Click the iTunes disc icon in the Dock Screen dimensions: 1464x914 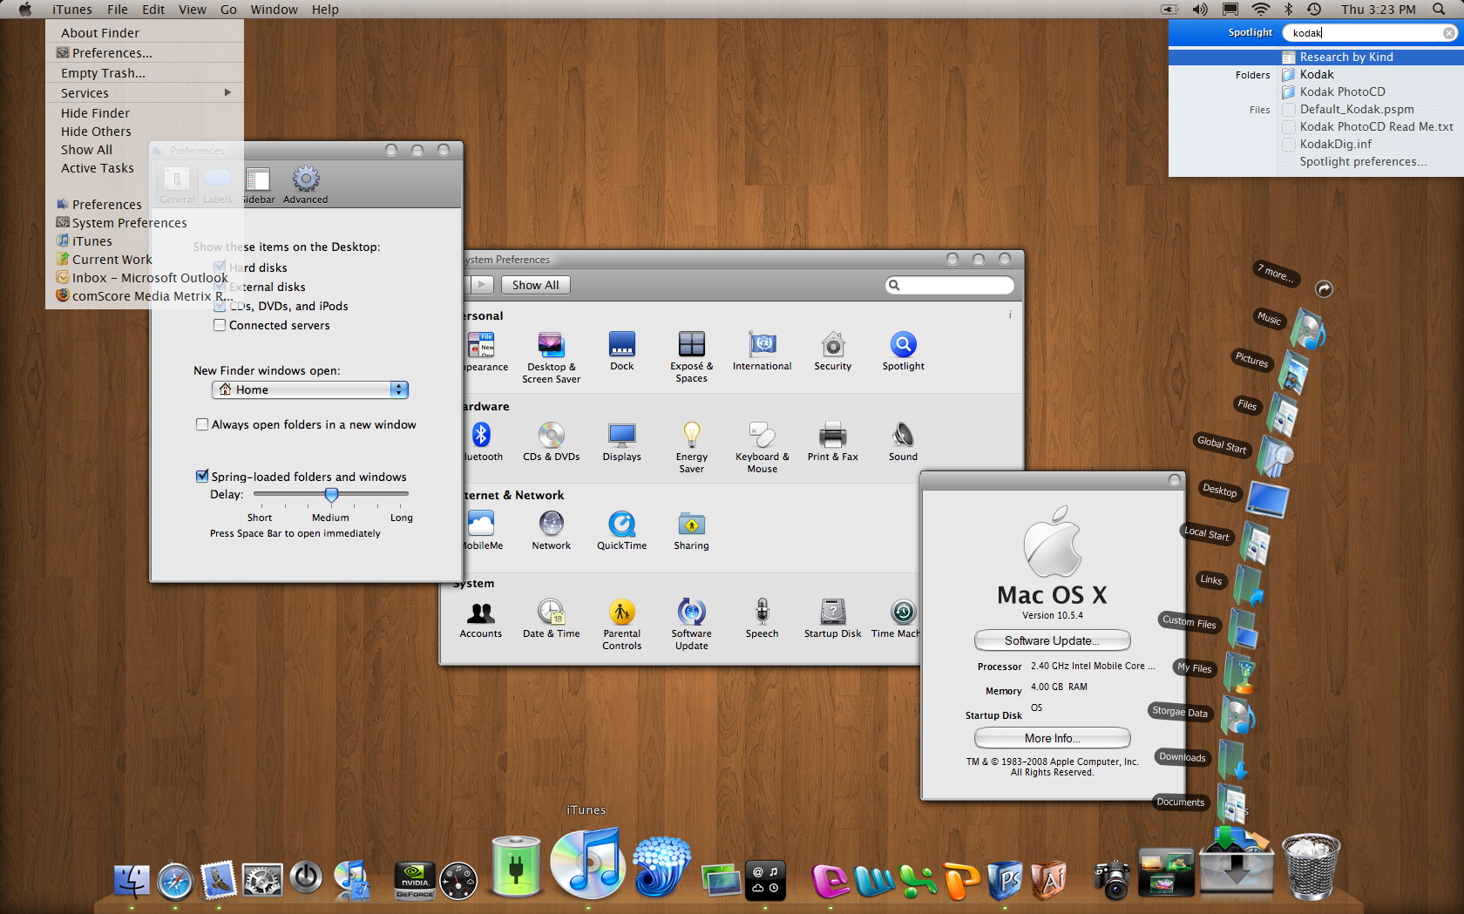tap(588, 863)
